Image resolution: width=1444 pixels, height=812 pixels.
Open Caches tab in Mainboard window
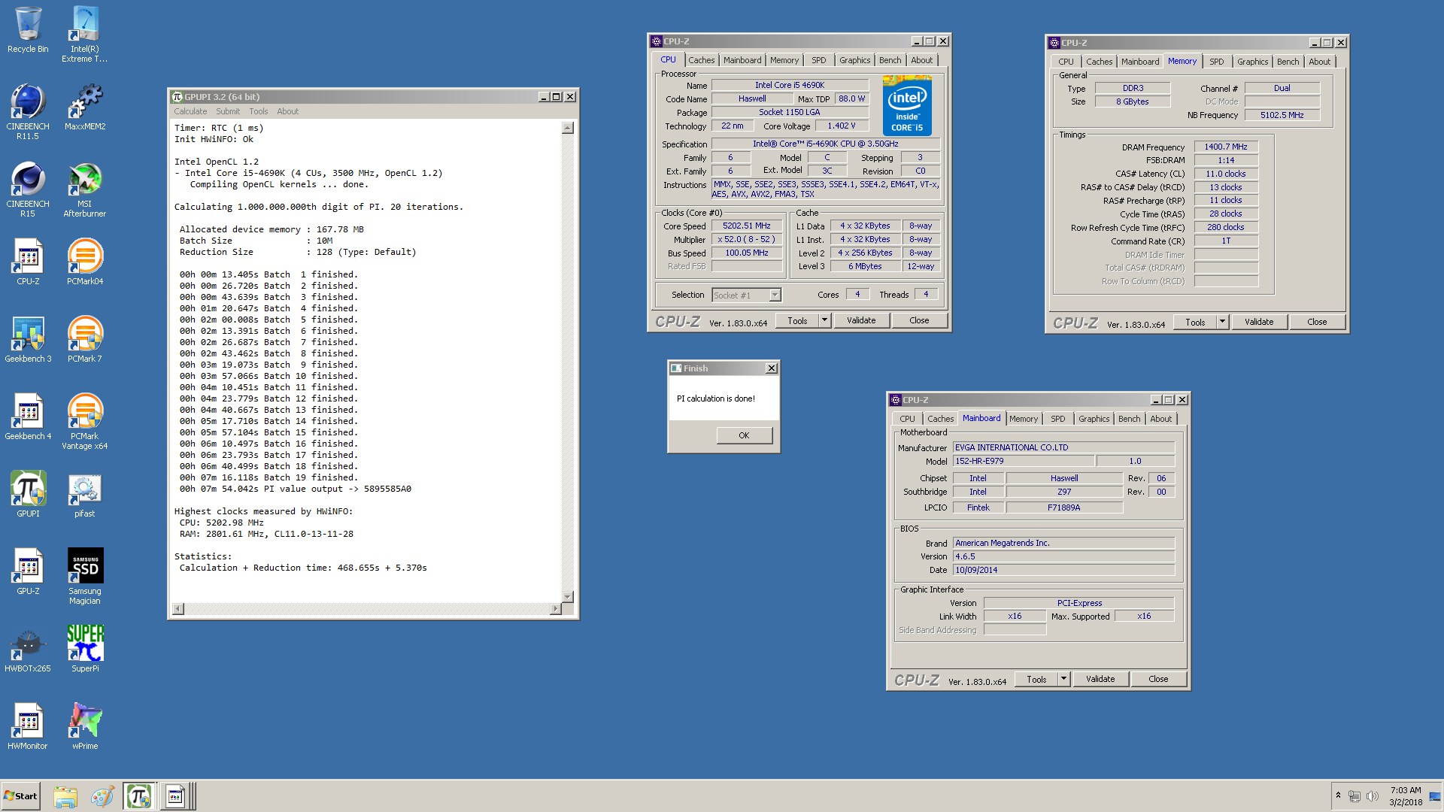(940, 419)
